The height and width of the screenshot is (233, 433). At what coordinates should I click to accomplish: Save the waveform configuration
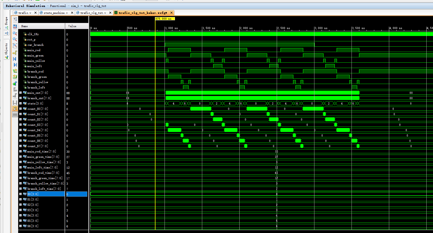tap(15, 26)
